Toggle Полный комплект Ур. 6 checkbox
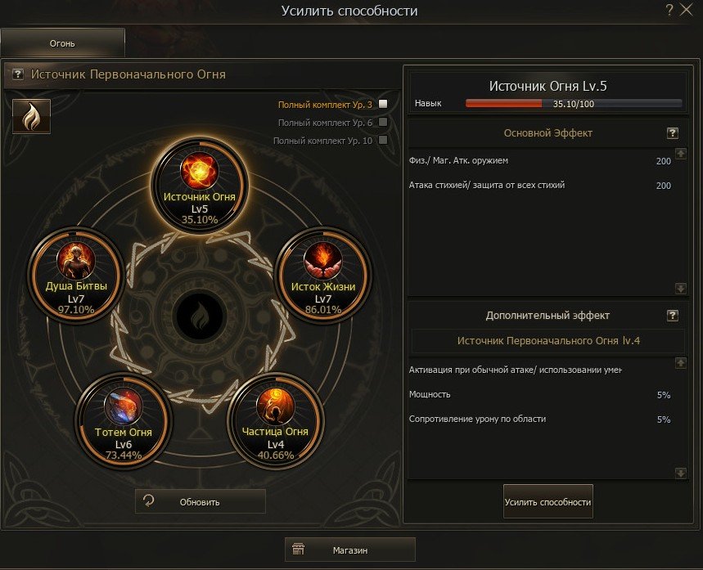 point(383,122)
